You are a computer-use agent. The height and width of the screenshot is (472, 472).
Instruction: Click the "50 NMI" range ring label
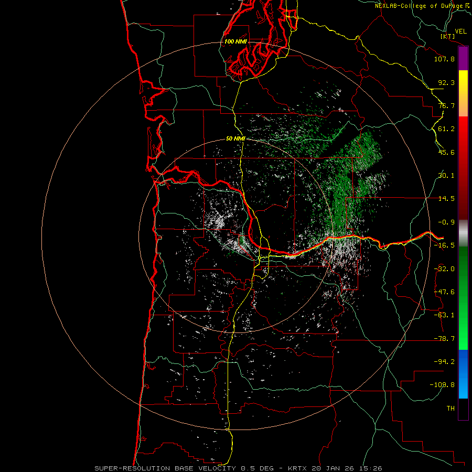click(x=235, y=138)
